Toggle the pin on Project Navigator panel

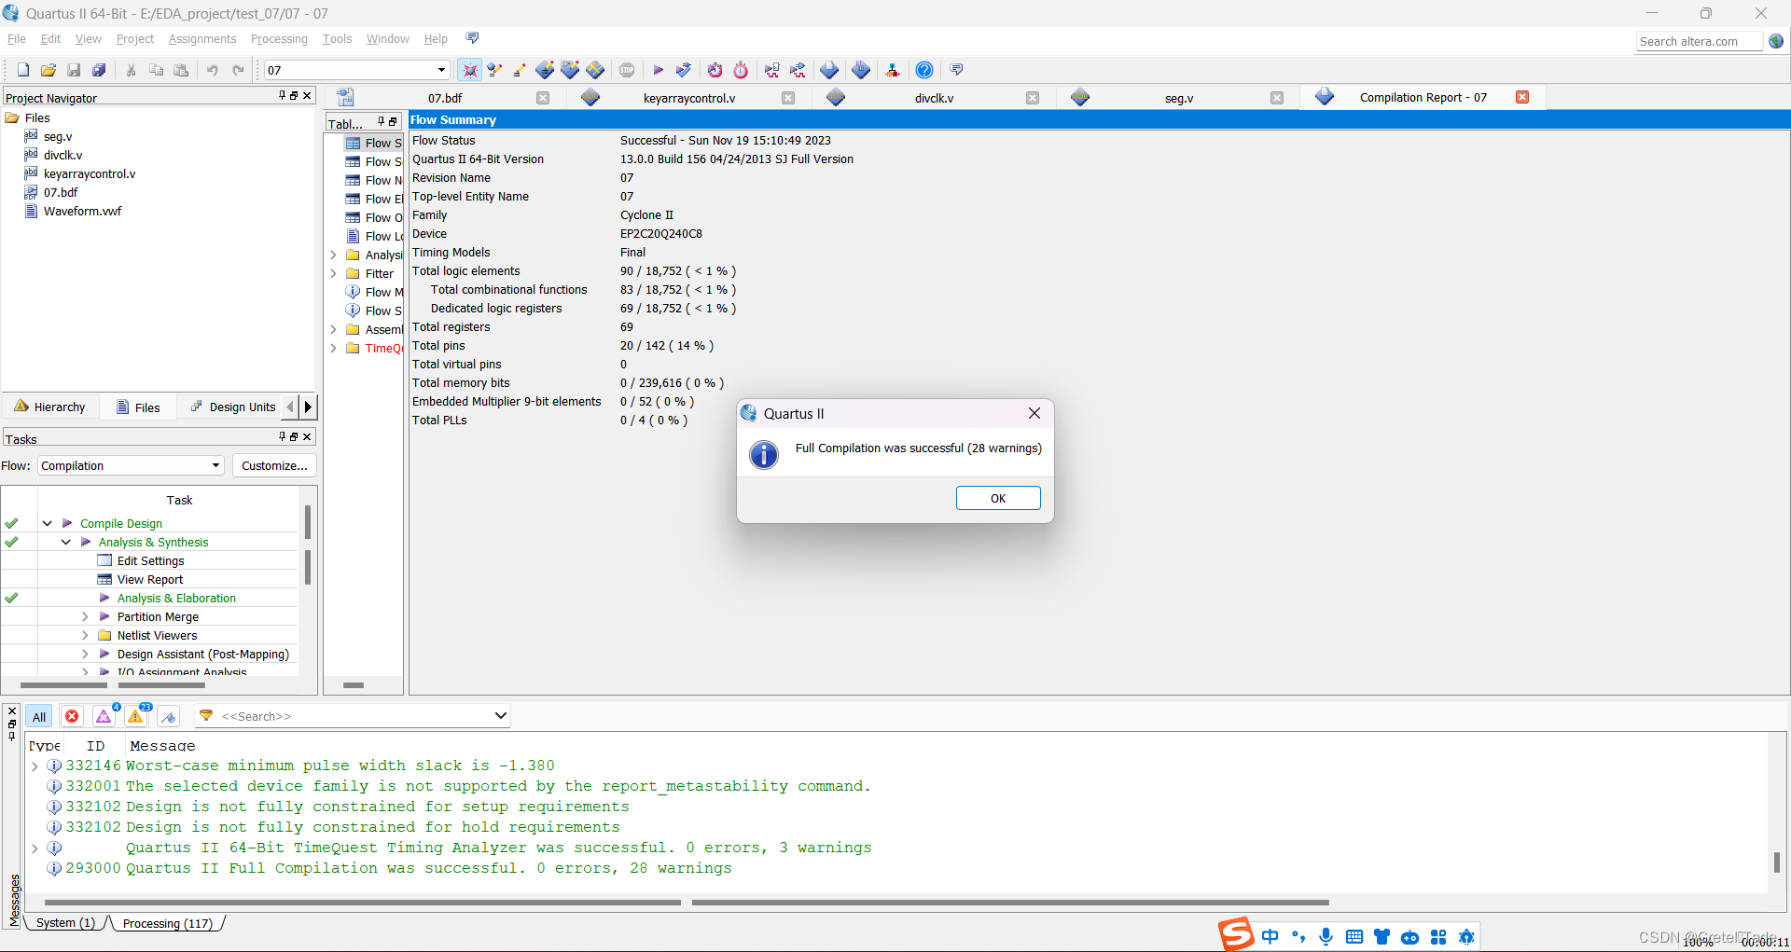pos(283,95)
